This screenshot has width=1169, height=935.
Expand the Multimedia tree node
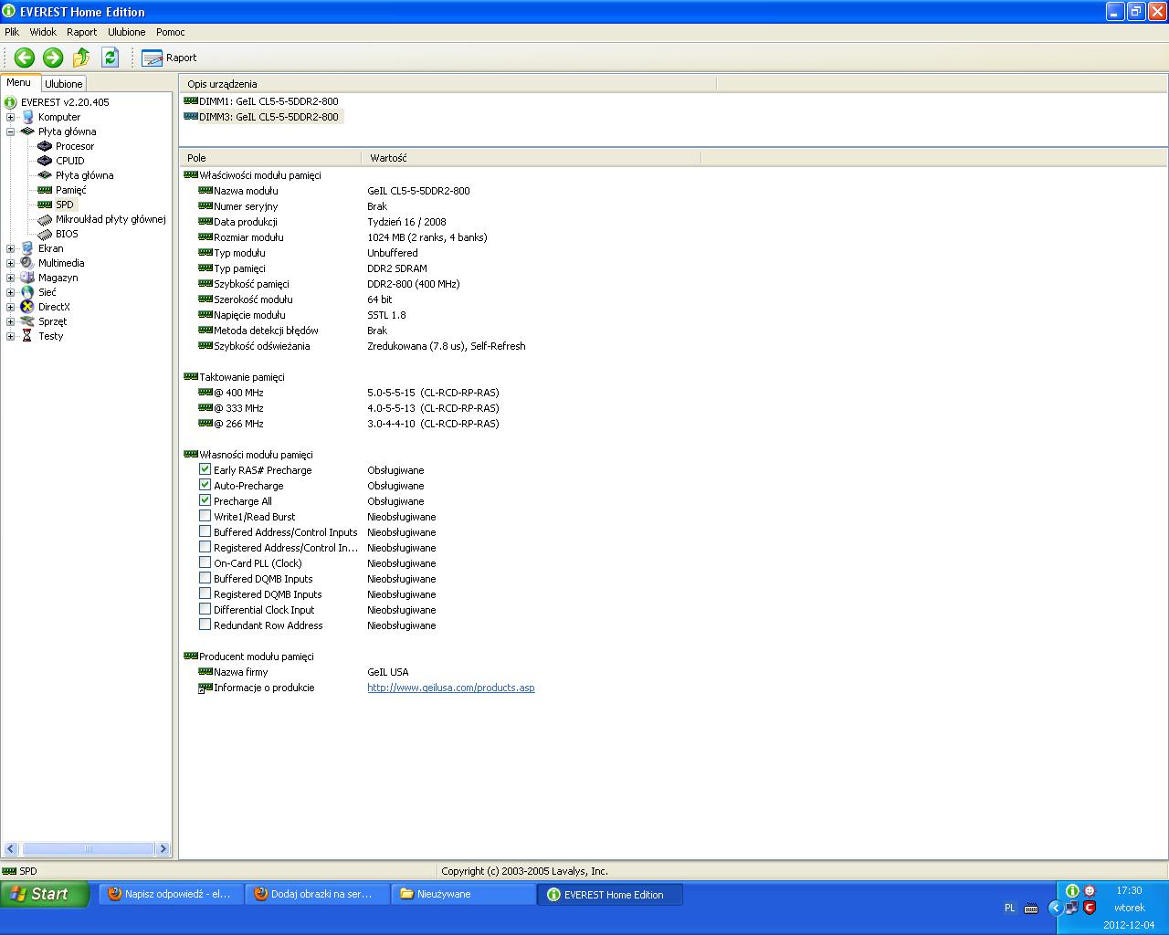tap(10, 263)
